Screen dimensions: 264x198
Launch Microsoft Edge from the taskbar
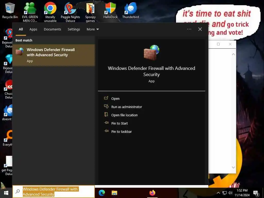[x=102, y=193]
